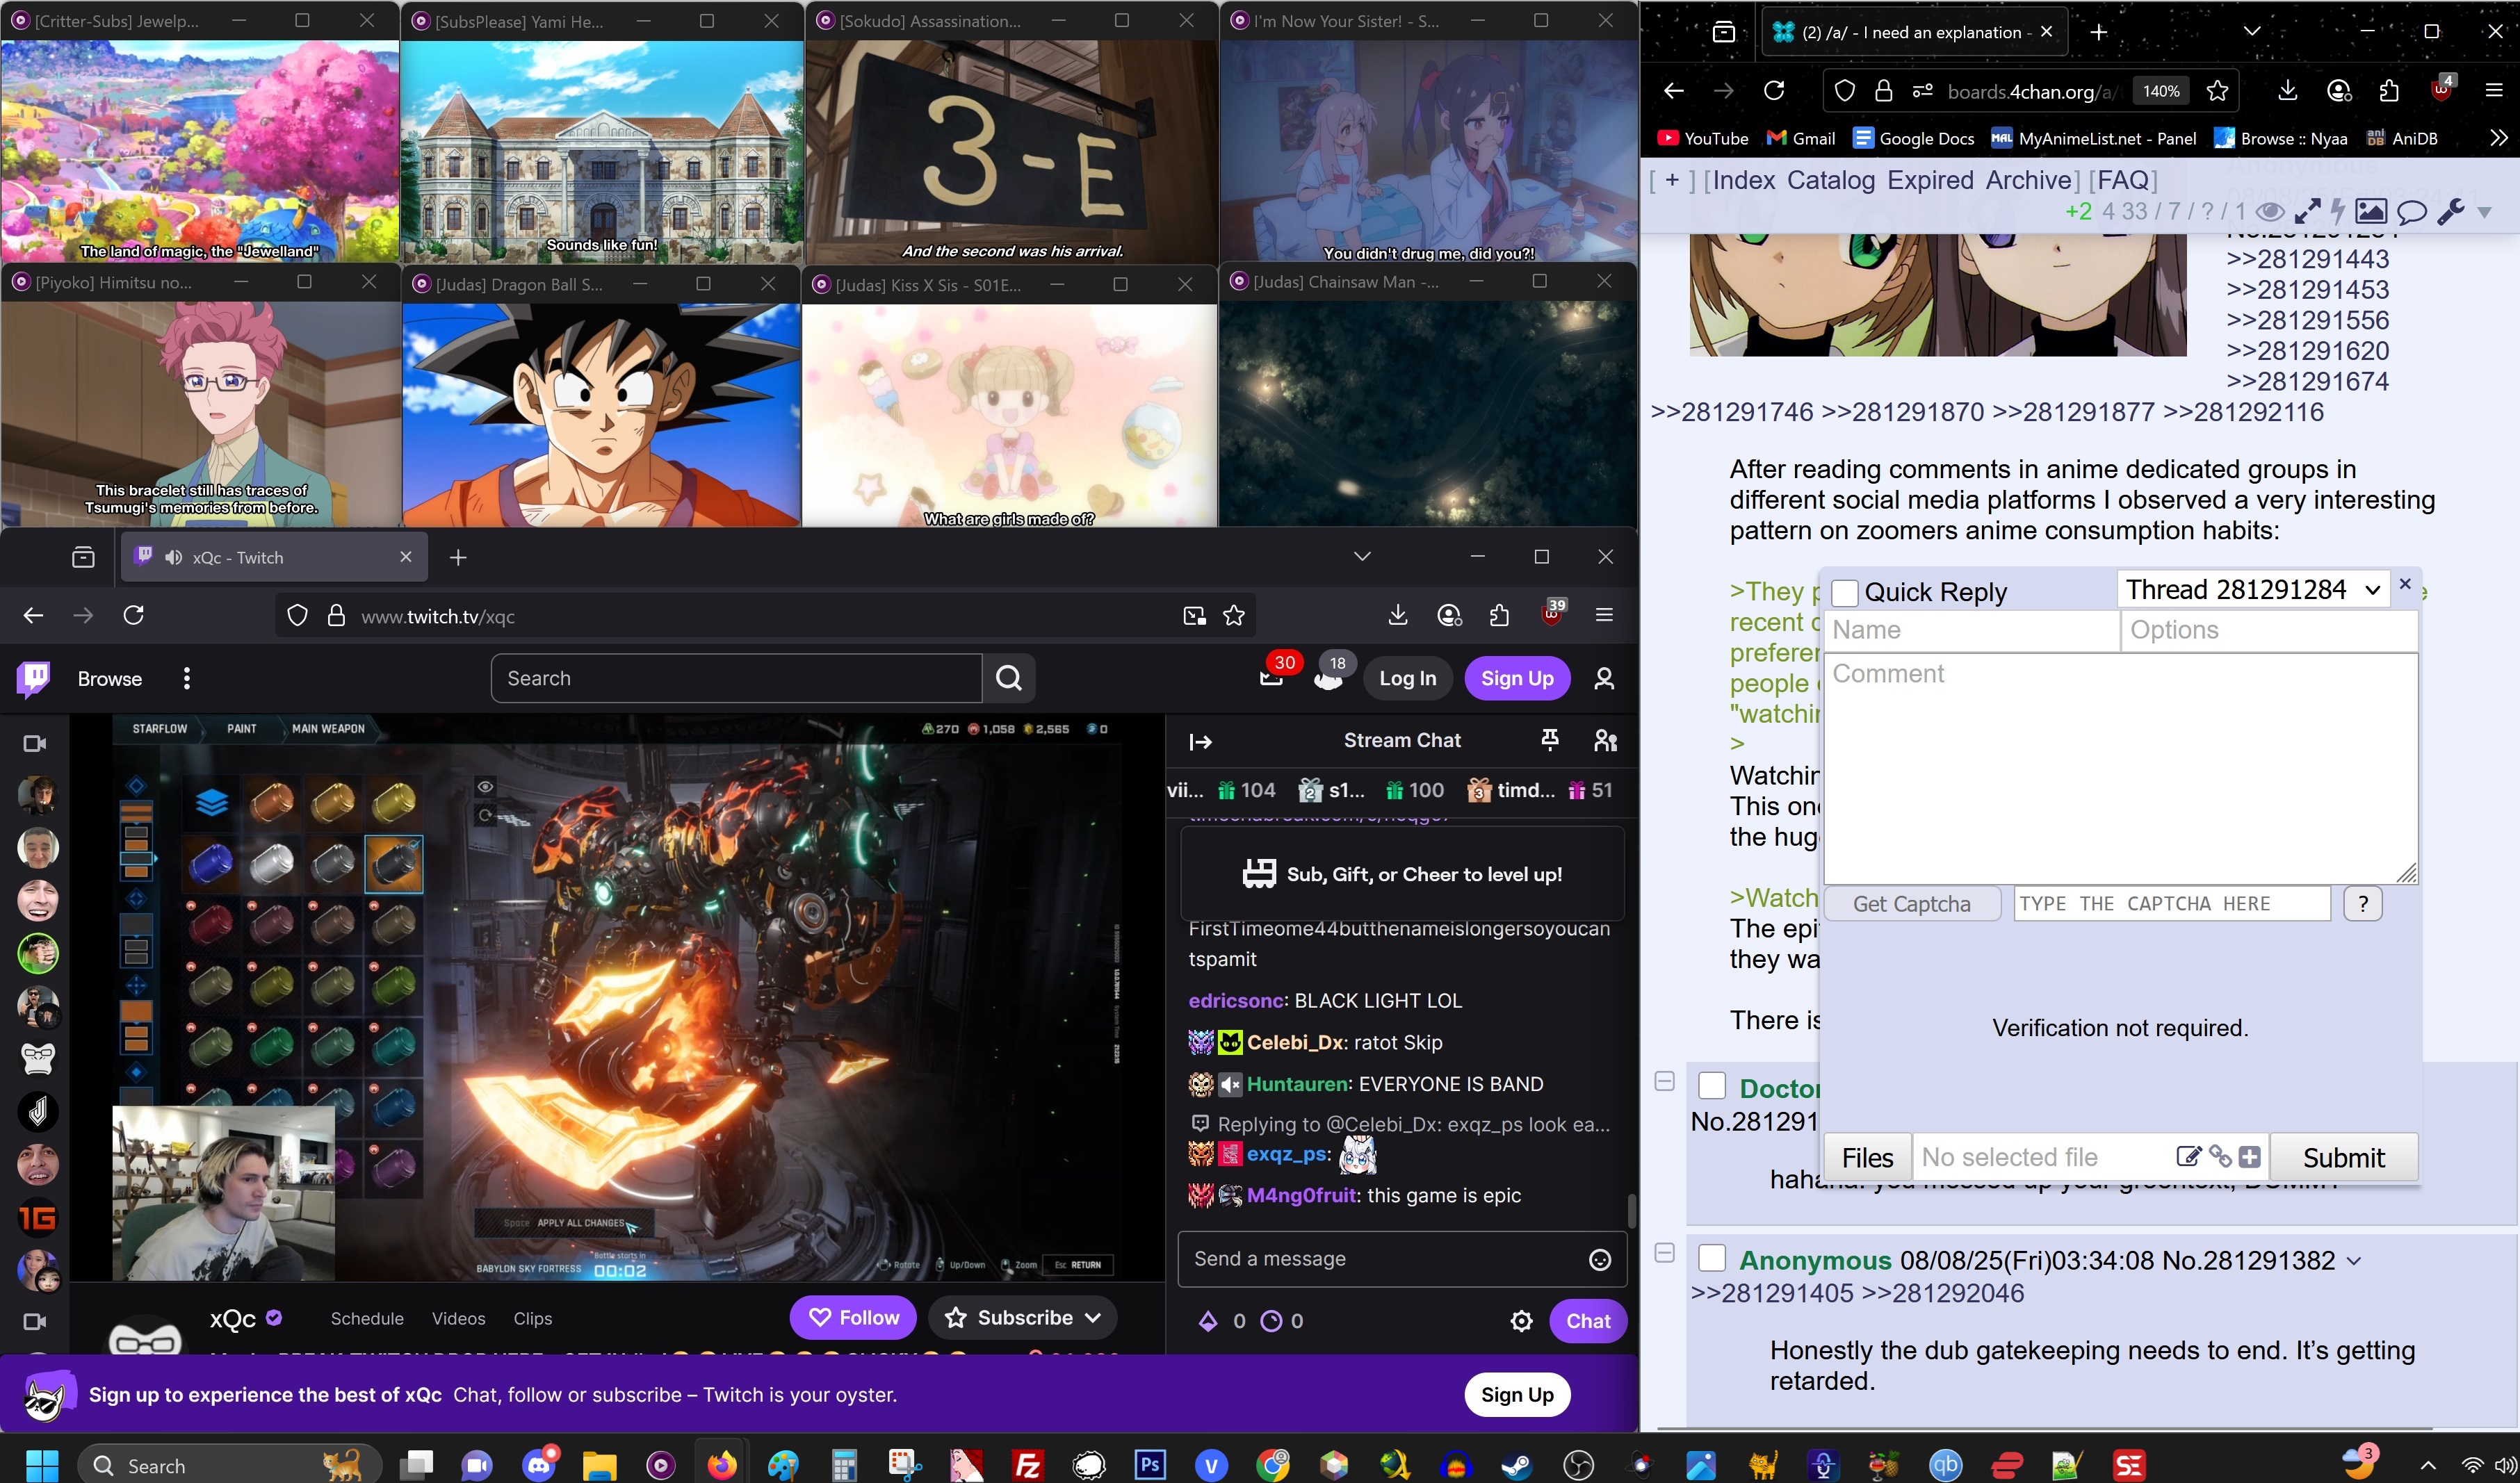This screenshot has width=2520, height=1483.
Task: Open downloads in Twitch browser window
Action: coord(1398,615)
